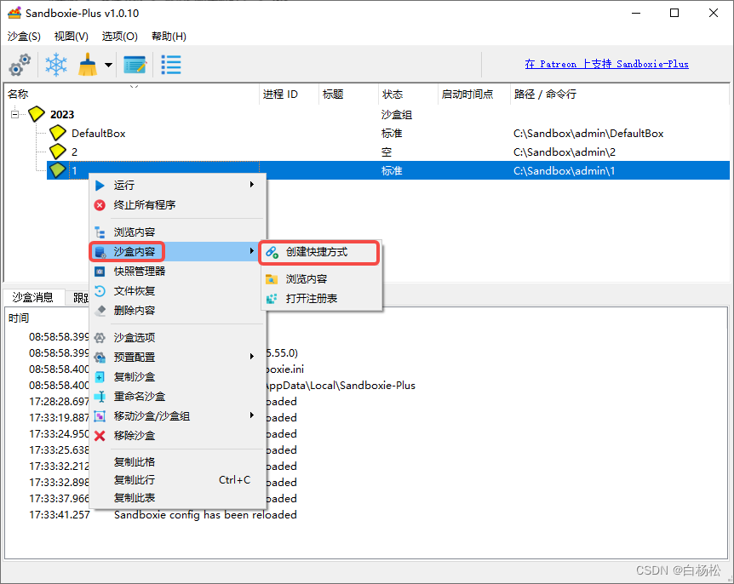This screenshot has width=734, height=584.
Task: Click the 打开注册表 registry cubes icon
Action: click(272, 299)
